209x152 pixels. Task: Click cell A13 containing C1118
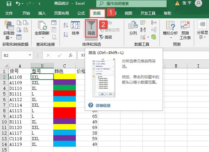point(20,139)
